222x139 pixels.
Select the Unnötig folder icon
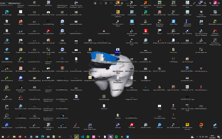[x=118, y=116]
